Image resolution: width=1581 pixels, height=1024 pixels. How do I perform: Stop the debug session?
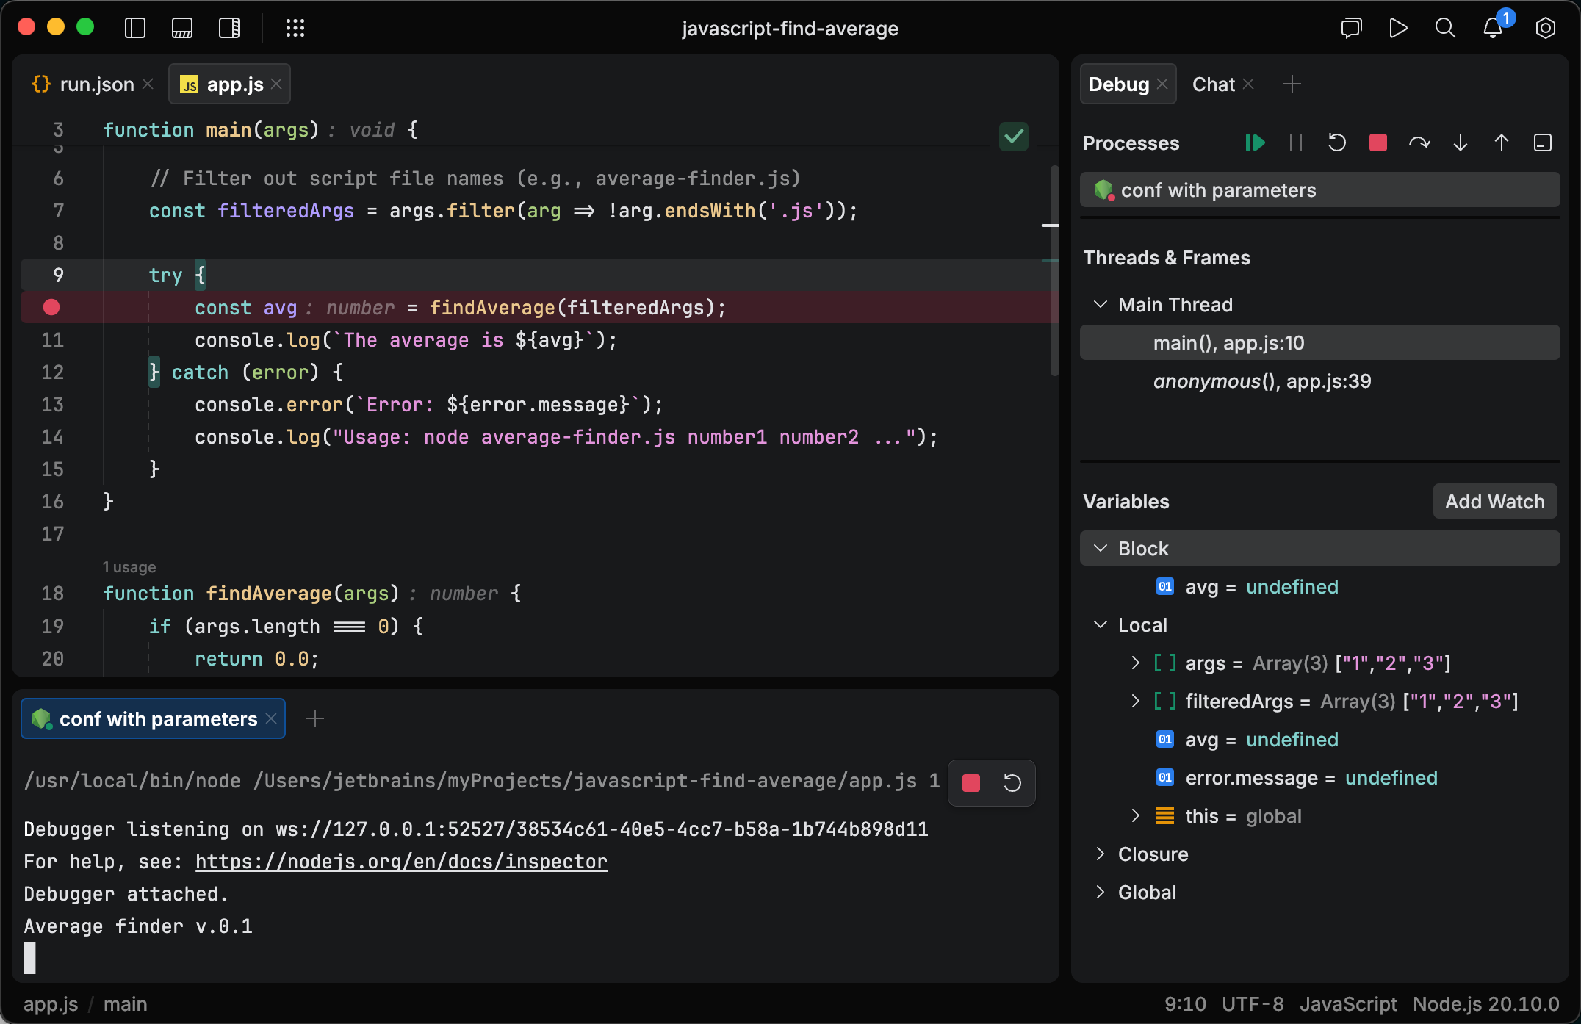1377,143
